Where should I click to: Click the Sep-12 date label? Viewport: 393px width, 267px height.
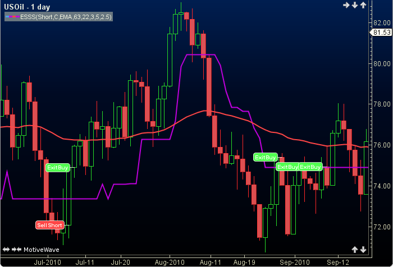(338, 263)
